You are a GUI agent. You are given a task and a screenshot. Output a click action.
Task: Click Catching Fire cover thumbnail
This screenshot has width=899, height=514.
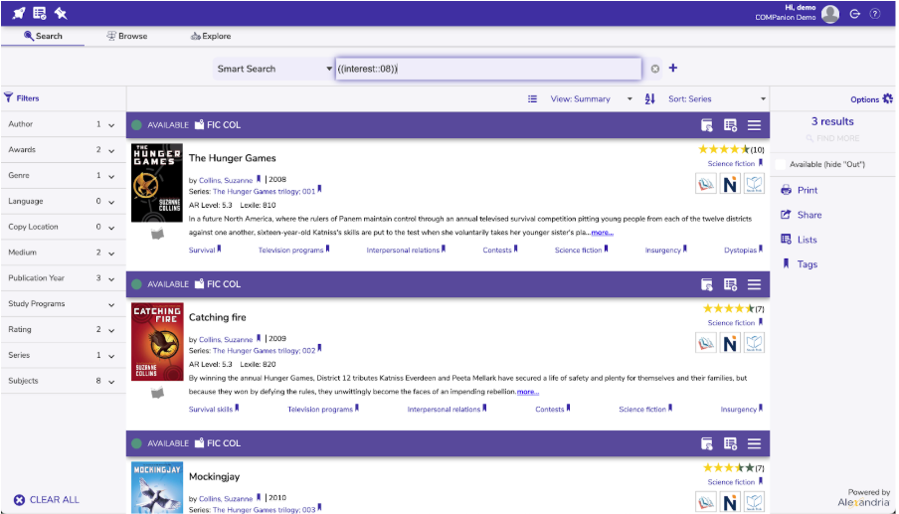pos(157,342)
